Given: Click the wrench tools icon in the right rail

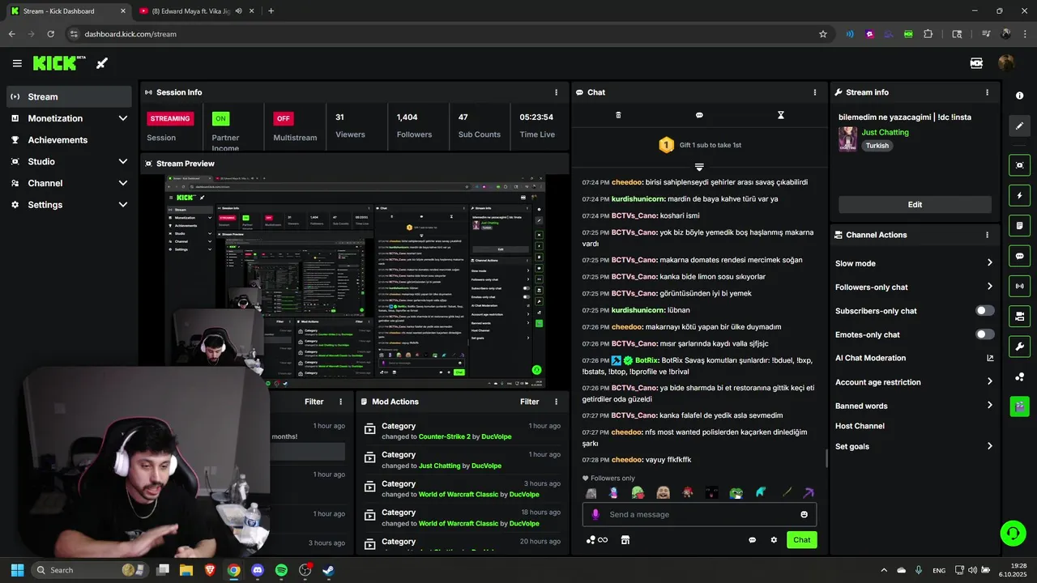Looking at the screenshot, I should pyautogui.click(x=1019, y=347).
